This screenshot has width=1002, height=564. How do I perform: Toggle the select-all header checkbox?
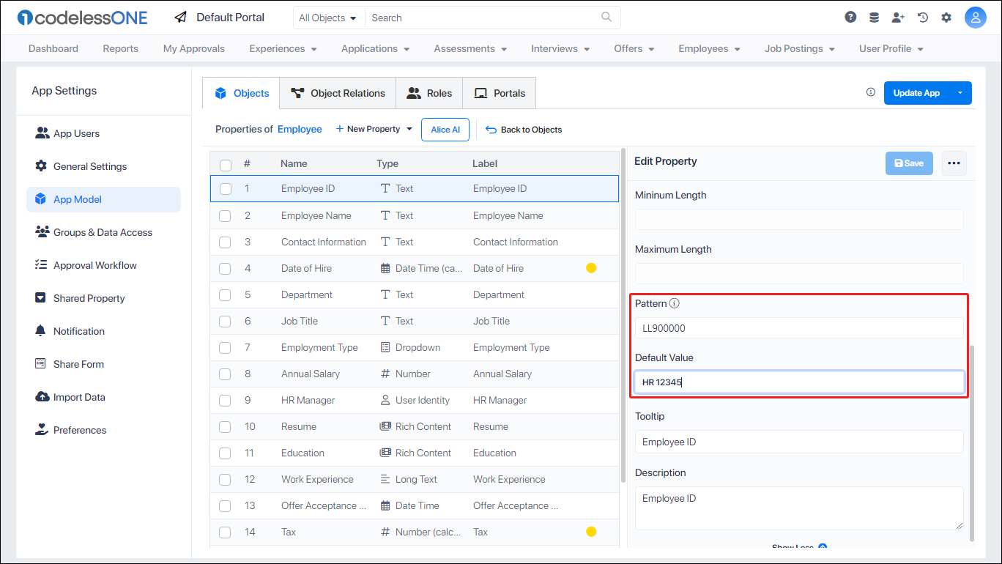pos(226,165)
